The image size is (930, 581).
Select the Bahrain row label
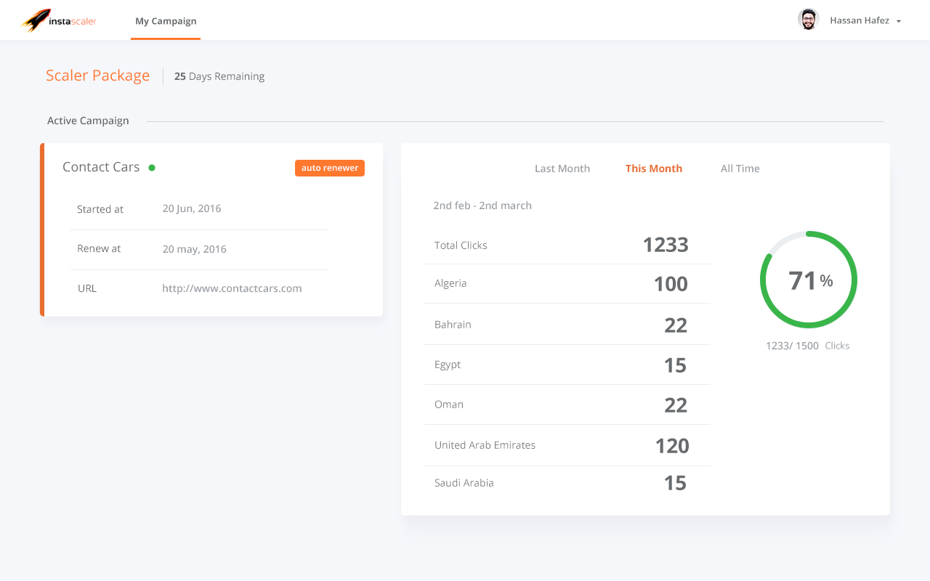tap(453, 325)
